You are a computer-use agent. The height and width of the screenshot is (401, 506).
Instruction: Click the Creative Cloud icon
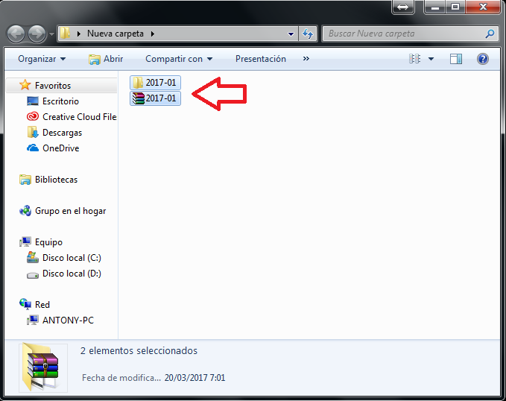[x=33, y=116]
